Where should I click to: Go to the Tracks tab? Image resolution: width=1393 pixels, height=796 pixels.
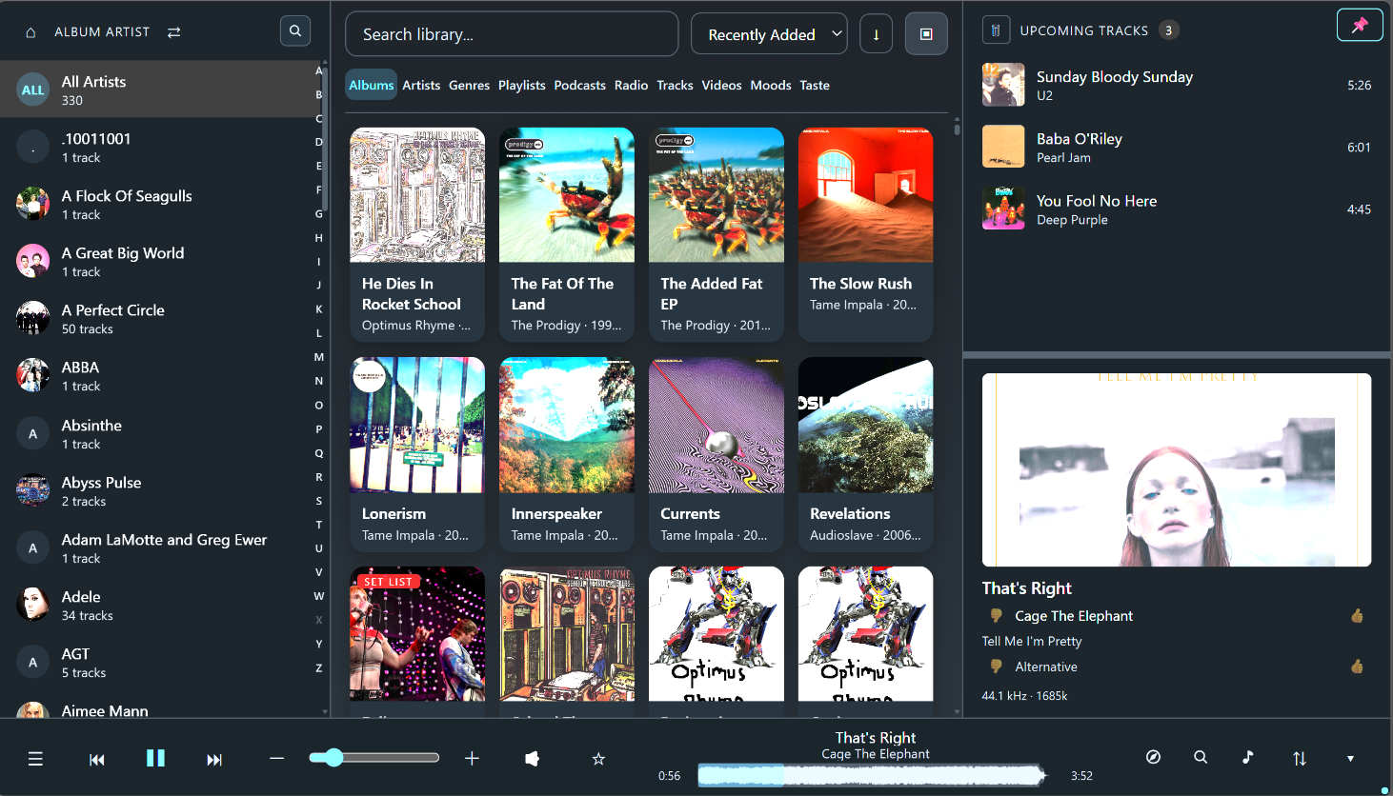[676, 85]
